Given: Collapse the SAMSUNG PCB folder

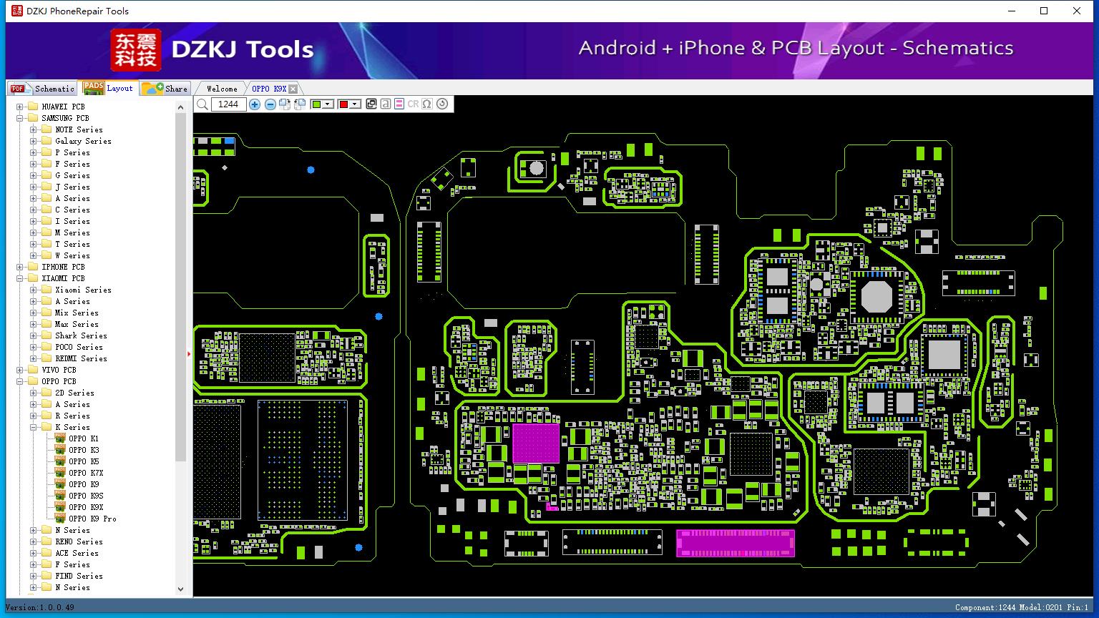Looking at the screenshot, I should pyautogui.click(x=20, y=118).
